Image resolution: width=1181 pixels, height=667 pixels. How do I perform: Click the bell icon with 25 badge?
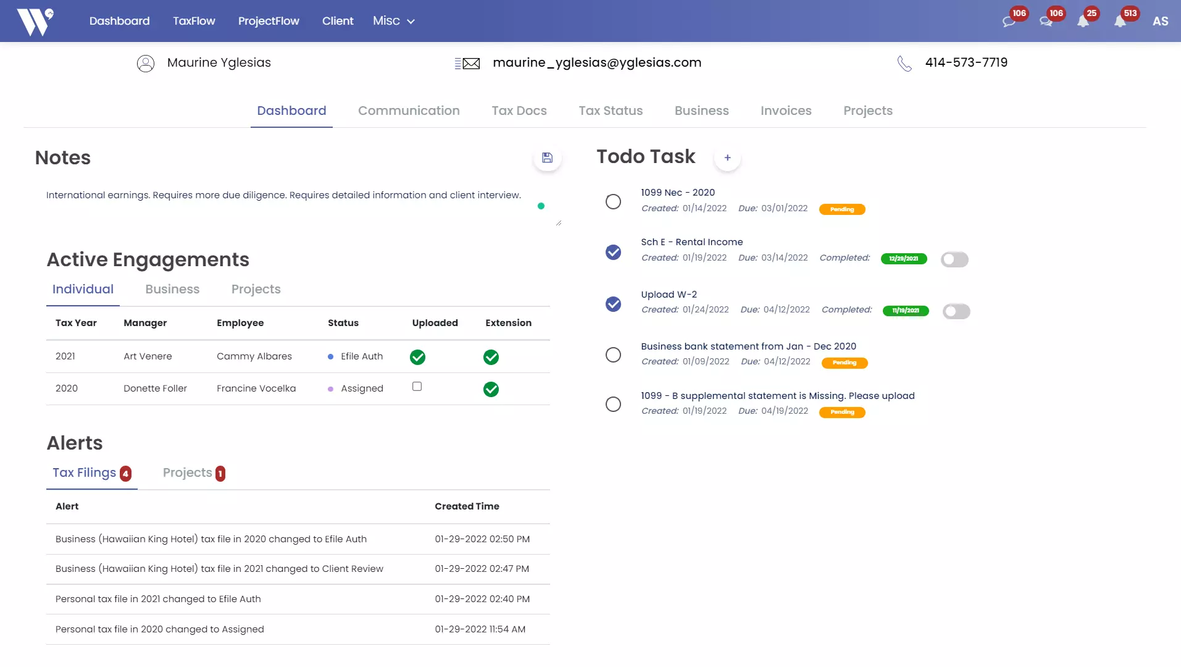tap(1083, 22)
